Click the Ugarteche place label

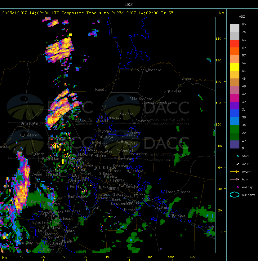77,197
